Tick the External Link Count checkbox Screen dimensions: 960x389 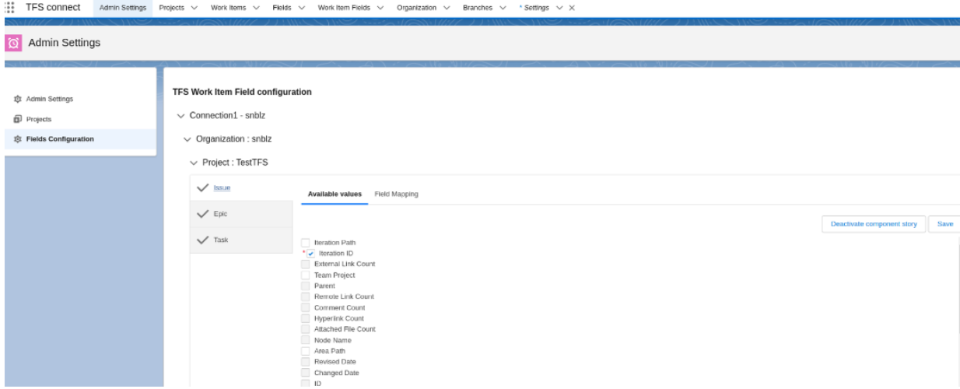(x=305, y=265)
